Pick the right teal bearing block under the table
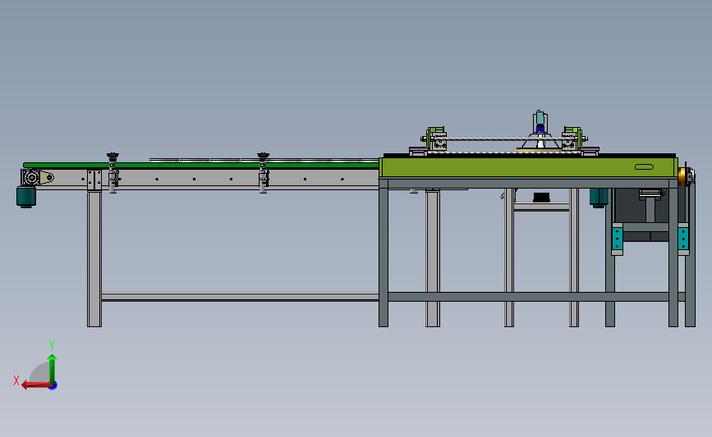Screen dimensions: 712x437 (683, 239)
